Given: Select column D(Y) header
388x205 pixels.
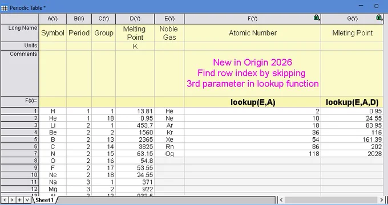Looking at the screenshot, I should [135, 19].
